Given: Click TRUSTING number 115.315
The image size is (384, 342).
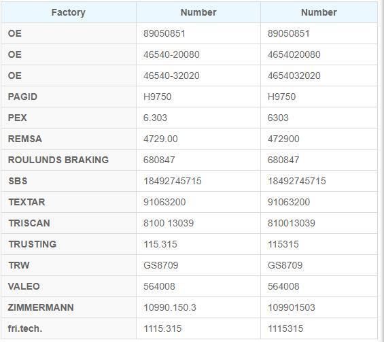Looking at the screenshot, I should (x=160, y=244).
